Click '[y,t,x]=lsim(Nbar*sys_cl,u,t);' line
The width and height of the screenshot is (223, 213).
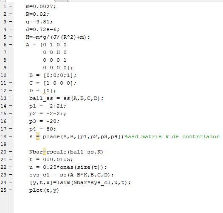80,182
